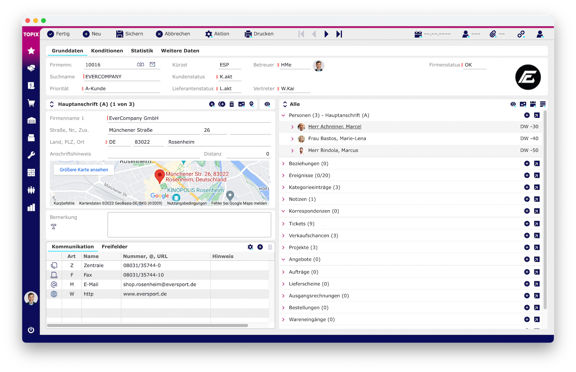Open the wrench tools module in sidebar
The height and width of the screenshot is (372, 576).
[x=31, y=155]
